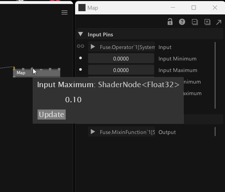Screen dimensions: 225x192
Task: Open the hamburger menu in the patch editor
Action: click(64, 13)
